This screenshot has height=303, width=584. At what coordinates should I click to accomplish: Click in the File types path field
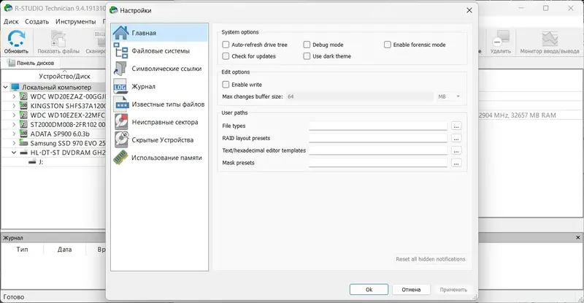pos(377,126)
